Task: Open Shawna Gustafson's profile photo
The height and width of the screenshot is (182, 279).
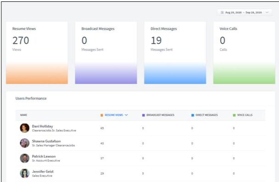Action: tap(25, 143)
